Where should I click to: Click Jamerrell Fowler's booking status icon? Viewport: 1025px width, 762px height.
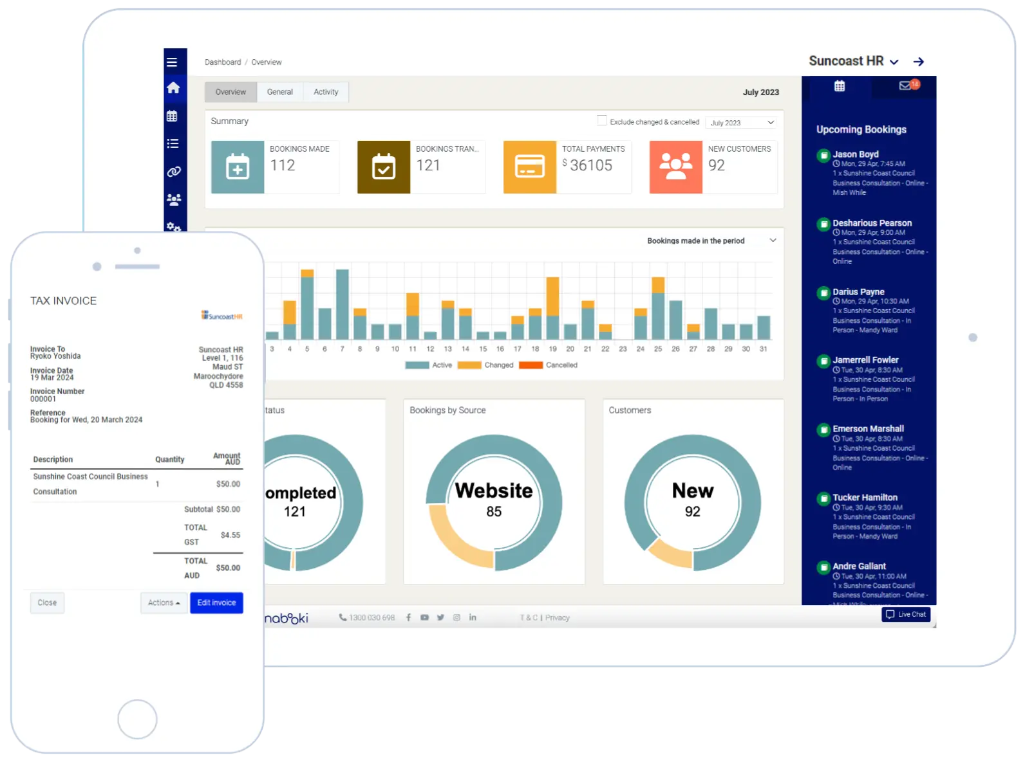click(x=823, y=361)
